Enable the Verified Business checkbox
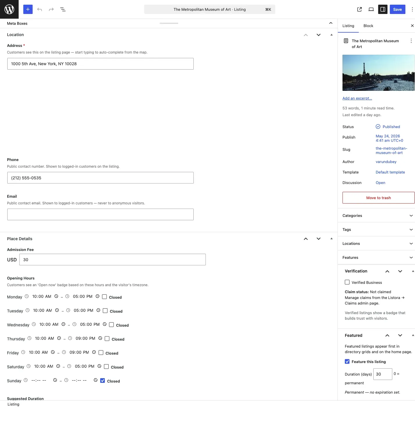Screen dimensions: 415x430 [347, 282]
